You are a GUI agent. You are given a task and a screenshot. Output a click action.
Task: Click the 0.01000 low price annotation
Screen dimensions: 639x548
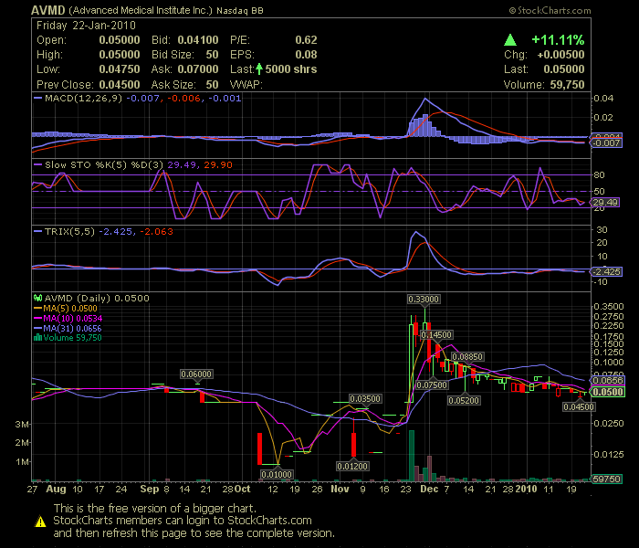pyautogui.click(x=277, y=475)
